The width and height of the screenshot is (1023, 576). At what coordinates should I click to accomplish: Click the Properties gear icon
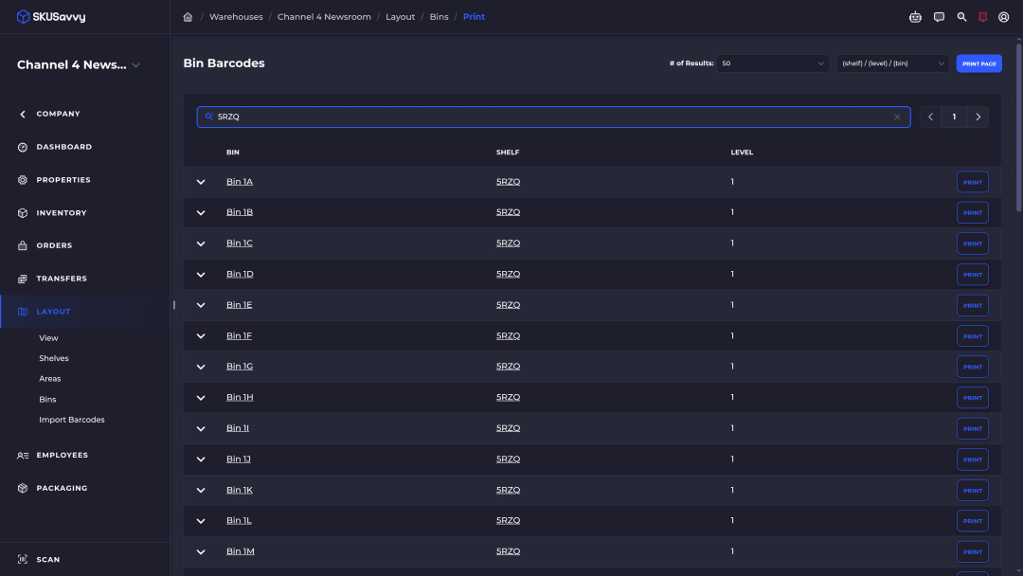[23, 179]
